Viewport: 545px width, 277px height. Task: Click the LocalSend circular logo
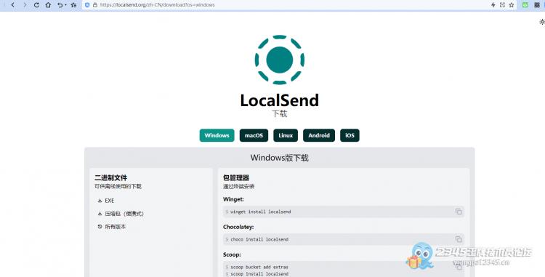(x=280, y=60)
